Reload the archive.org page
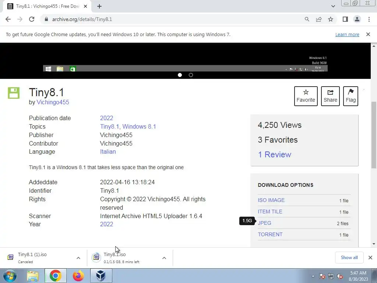Screen dimensions: 377x283 32,19
